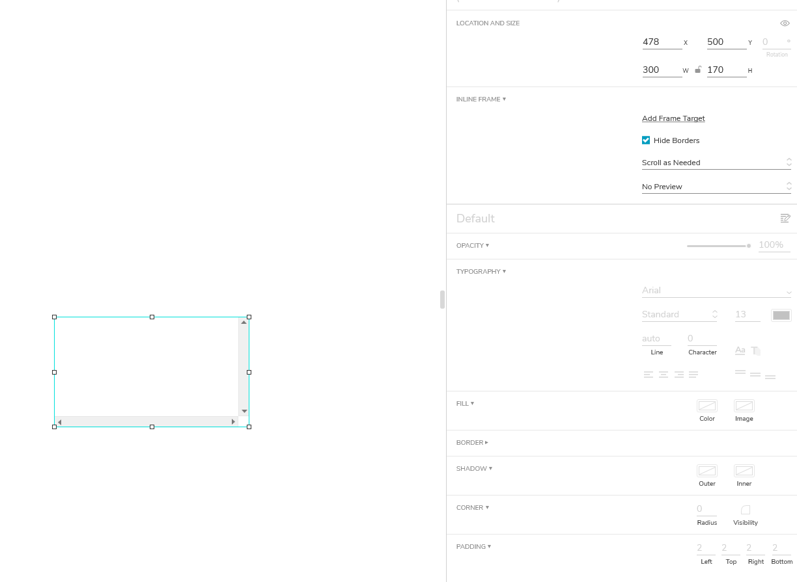Open the No Preview dropdown
Image resolution: width=797 pixels, height=582 pixels.
click(716, 186)
